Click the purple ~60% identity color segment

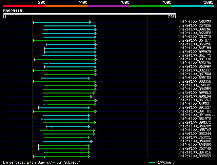(108, 6)
